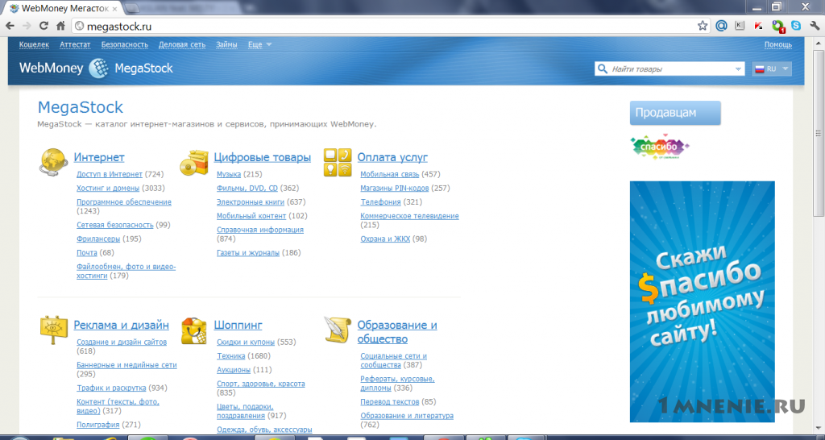
Task: Open Аукционы link
Action: coord(234,370)
